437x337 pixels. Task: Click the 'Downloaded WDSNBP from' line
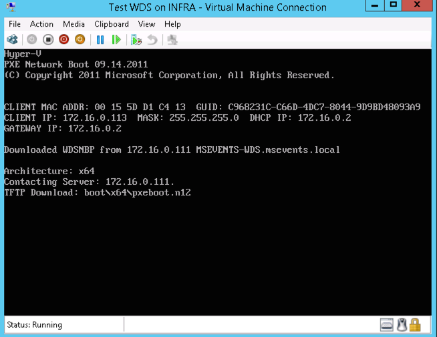pyautogui.click(x=172, y=150)
